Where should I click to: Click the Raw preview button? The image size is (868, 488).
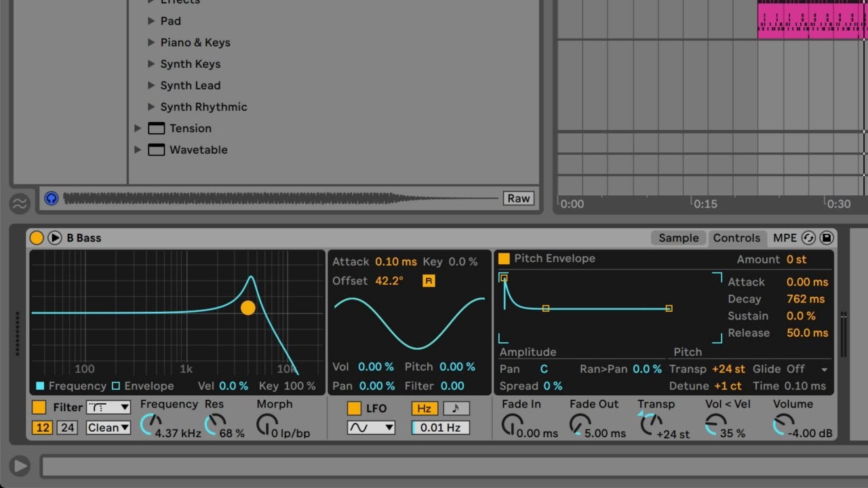[518, 199]
